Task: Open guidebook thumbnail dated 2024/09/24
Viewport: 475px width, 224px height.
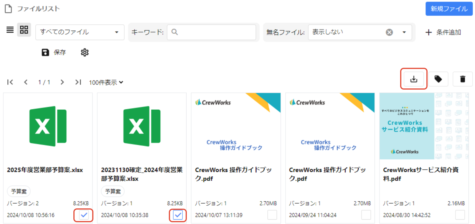Action: point(330,126)
